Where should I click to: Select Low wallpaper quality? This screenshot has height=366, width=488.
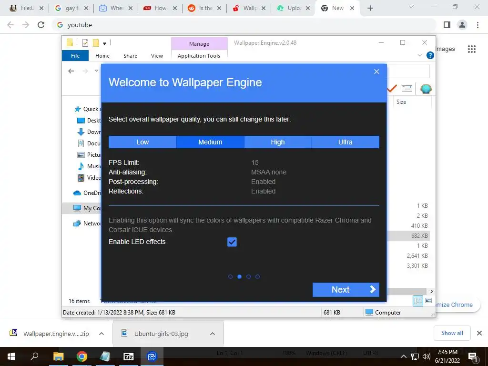point(142,142)
